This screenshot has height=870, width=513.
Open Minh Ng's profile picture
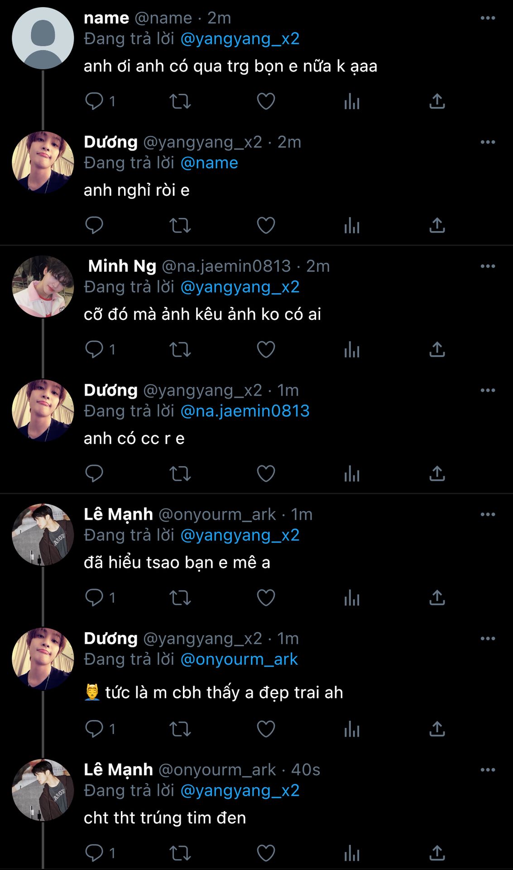point(43,286)
